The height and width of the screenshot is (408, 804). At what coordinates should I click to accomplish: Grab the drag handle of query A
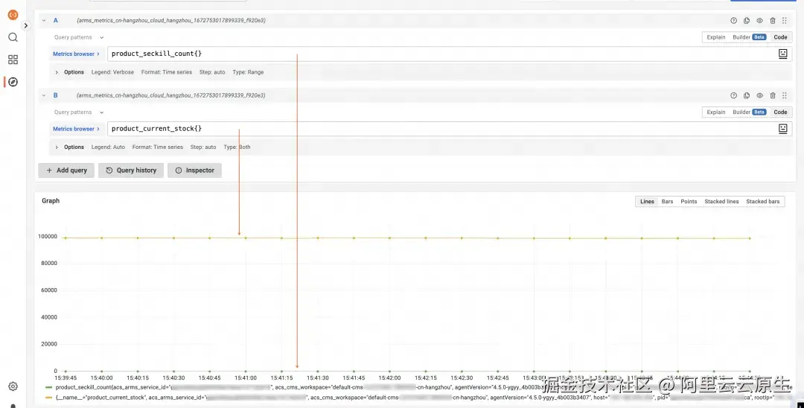pos(785,21)
